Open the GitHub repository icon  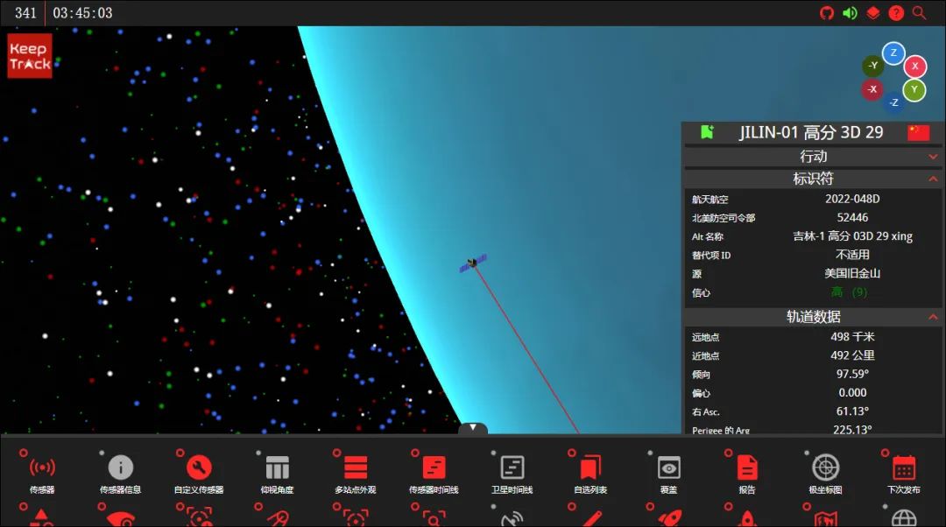(827, 12)
